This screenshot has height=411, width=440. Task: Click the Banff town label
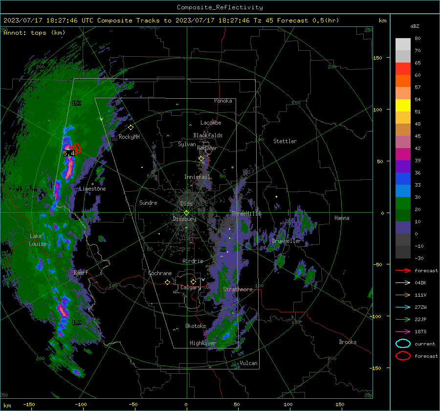coord(81,272)
